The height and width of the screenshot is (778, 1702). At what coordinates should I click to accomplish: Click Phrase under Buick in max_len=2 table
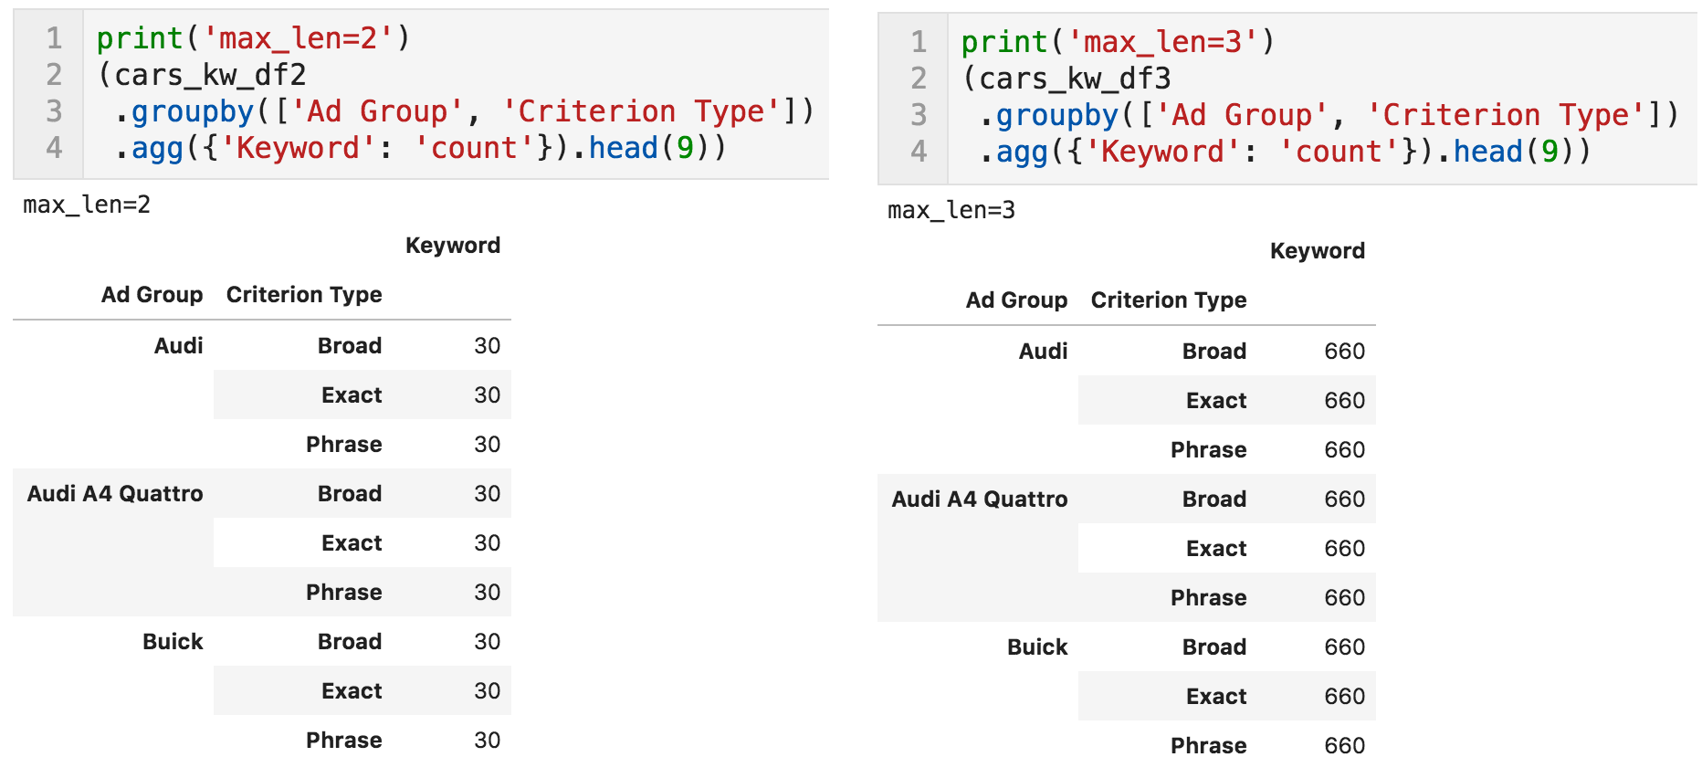pos(344,741)
